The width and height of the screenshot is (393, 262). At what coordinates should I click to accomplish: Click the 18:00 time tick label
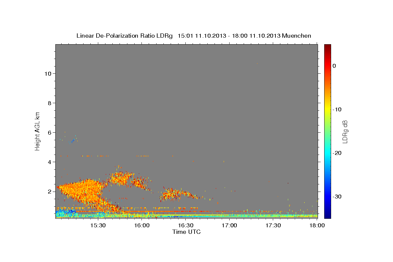pyautogui.click(x=317, y=225)
